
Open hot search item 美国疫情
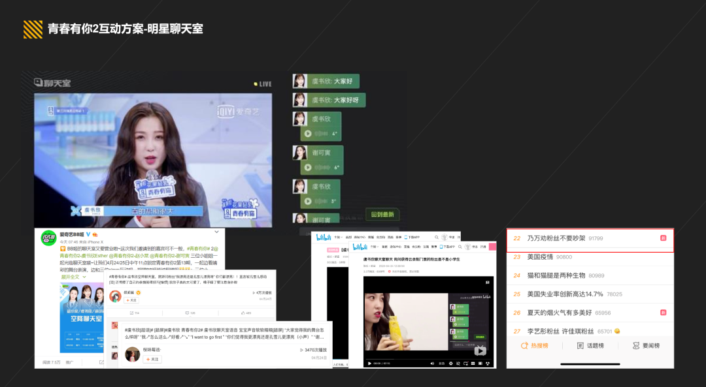pyautogui.click(x=590, y=256)
